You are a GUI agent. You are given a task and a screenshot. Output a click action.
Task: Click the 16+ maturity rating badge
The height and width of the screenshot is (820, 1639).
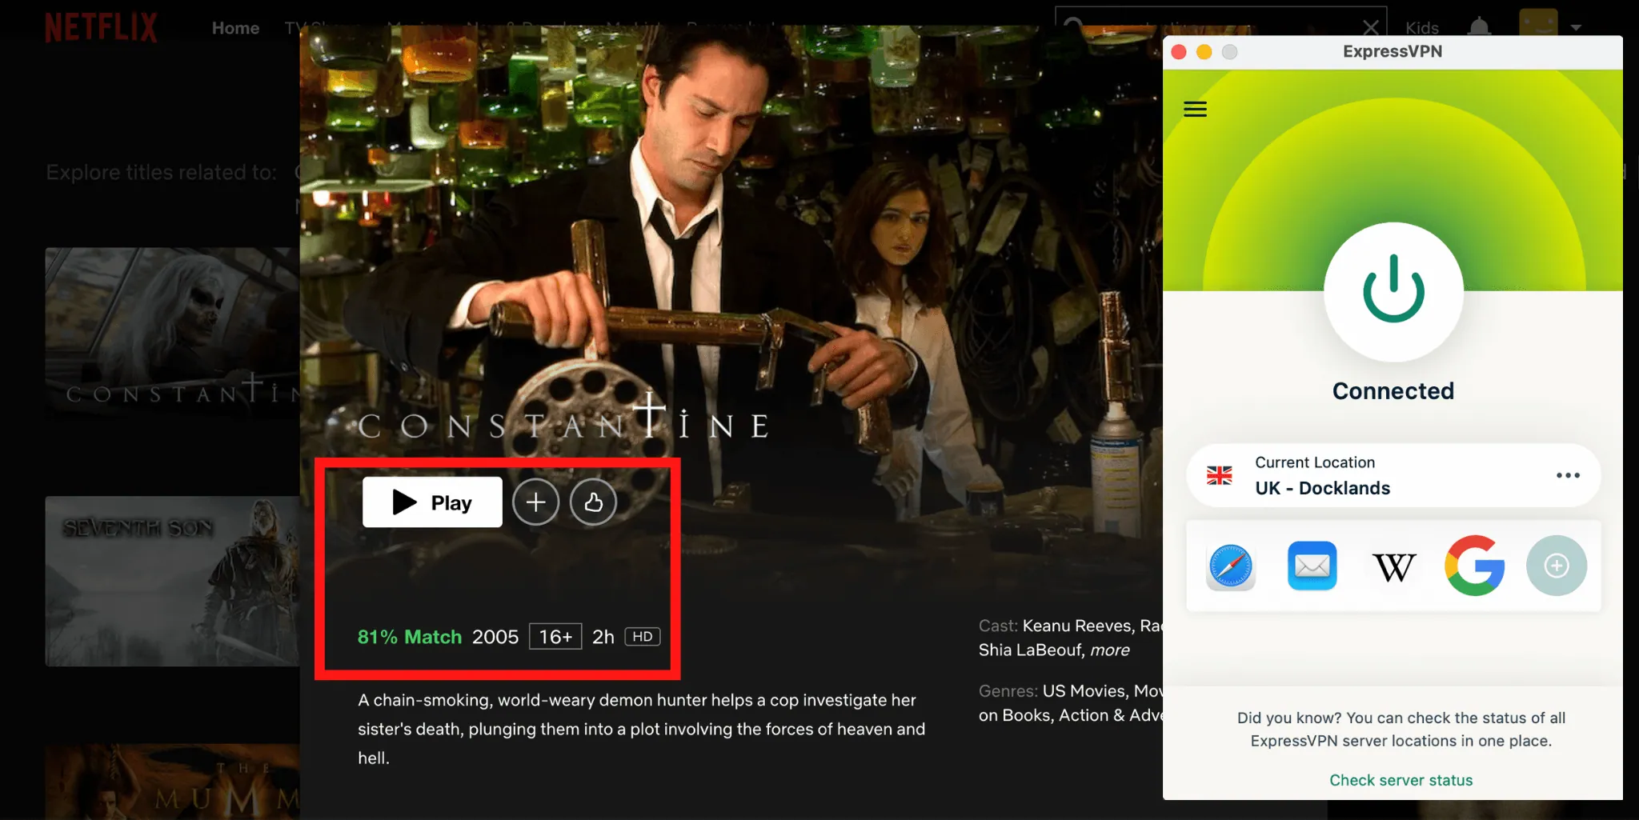555,637
